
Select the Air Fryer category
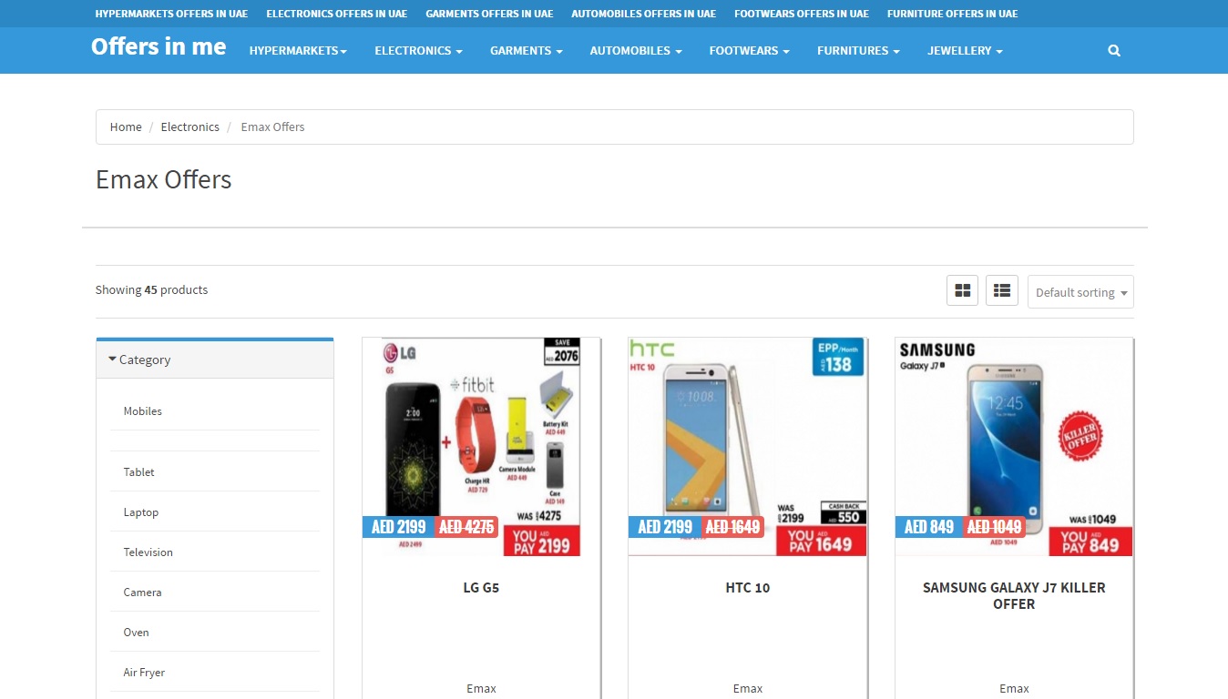[x=144, y=673]
